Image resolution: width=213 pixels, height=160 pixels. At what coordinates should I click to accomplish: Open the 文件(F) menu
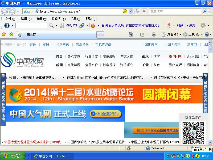(x=10, y=19)
